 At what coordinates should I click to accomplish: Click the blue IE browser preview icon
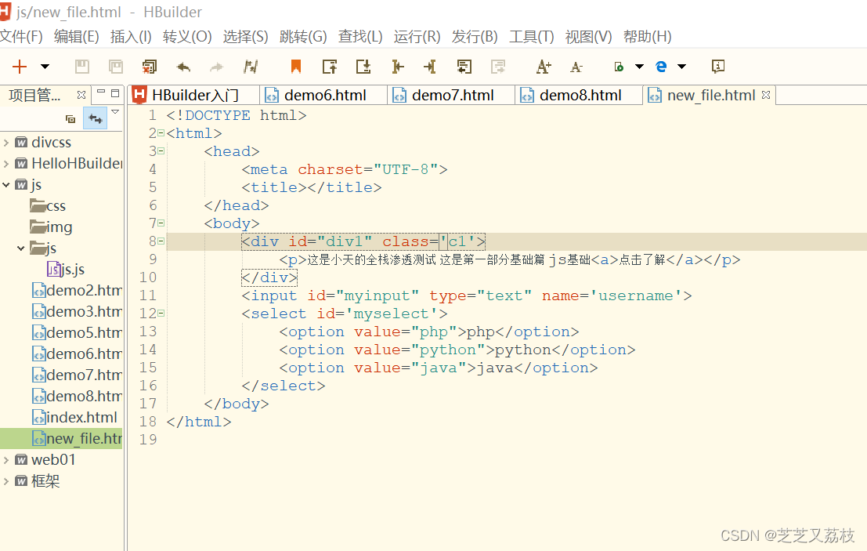point(661,67)
